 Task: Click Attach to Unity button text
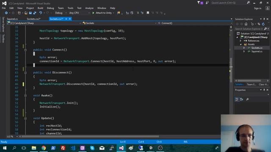[104, 13]
